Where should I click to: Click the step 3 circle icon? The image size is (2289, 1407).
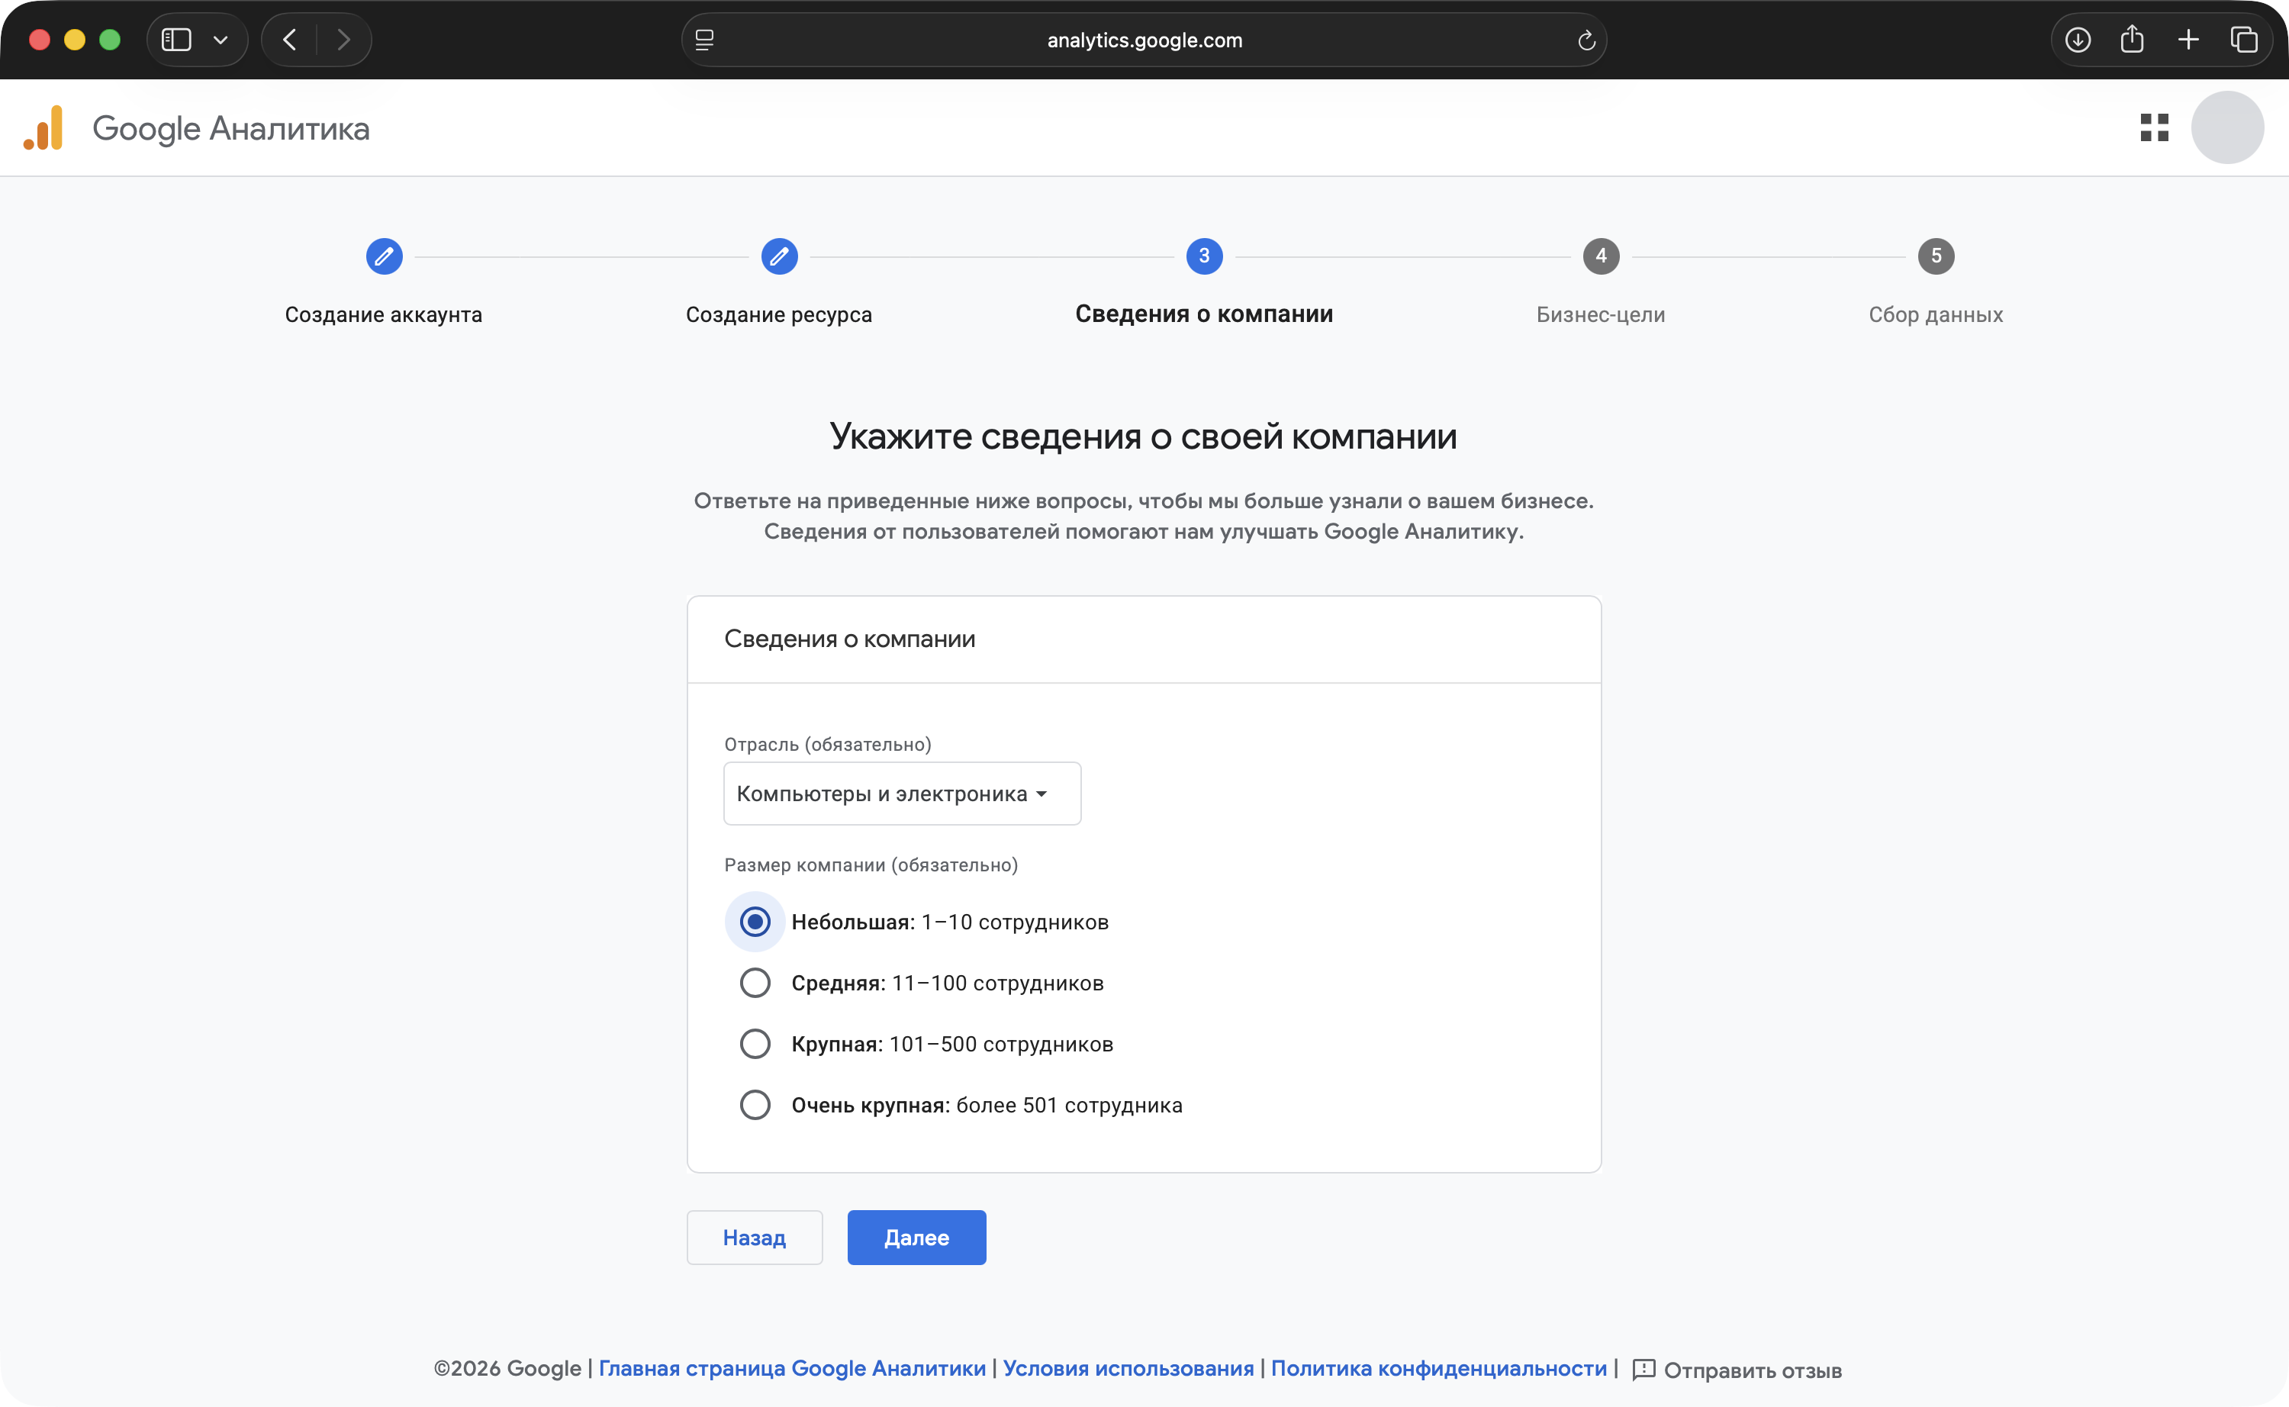pos(1204,256)
